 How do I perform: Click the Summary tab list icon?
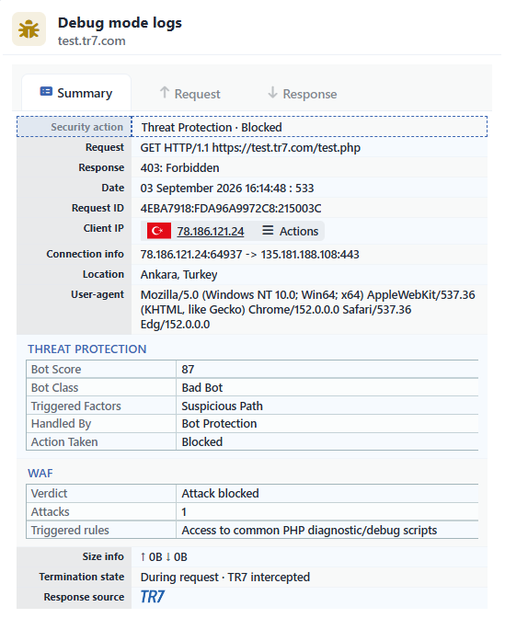(x=46, y=92)
